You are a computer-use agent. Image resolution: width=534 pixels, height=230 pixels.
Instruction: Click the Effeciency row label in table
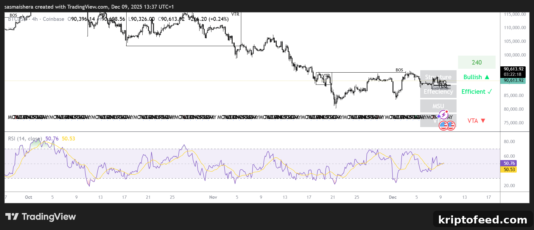pyautogui.click(x=438, y=92)
